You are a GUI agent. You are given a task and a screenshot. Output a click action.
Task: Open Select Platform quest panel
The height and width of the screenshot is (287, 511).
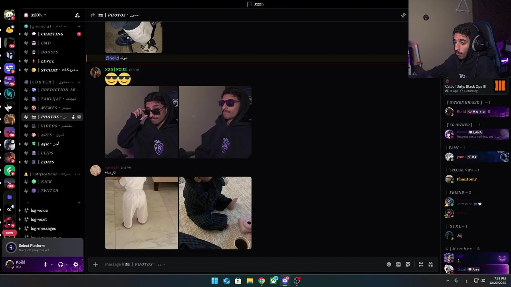[x=43, y=248]
